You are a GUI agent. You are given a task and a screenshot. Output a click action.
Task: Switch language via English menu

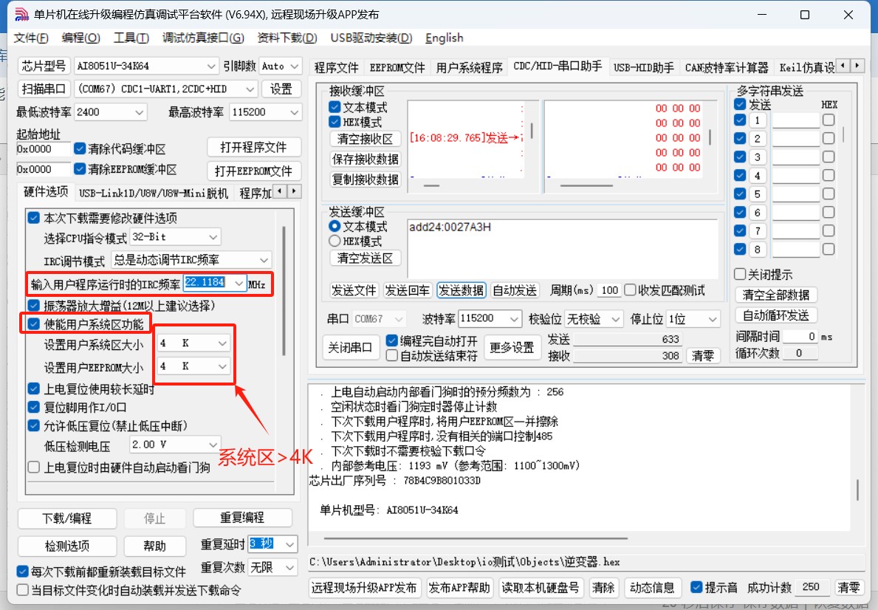tap(444, 38)
